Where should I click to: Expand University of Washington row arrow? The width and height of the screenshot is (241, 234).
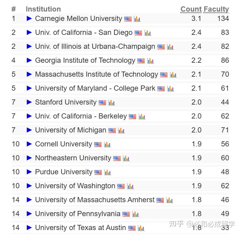[x=29, y=186]
